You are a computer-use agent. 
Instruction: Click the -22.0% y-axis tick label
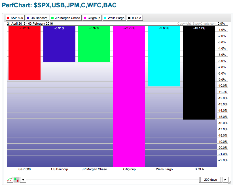tap(223, 160)
